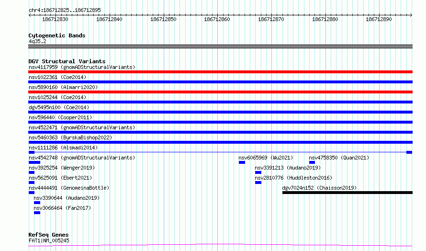
Task: Click the black bar under dgv7024n152
Action: tap(348, 193)
